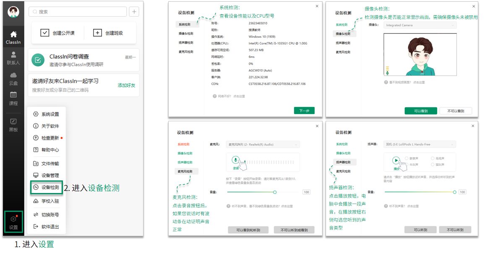Image resolution: width=485 pixels, height=253 pixels.
Task: Select 扬声器检测 tab in the camera test dialog
Action: coord(343,43)
